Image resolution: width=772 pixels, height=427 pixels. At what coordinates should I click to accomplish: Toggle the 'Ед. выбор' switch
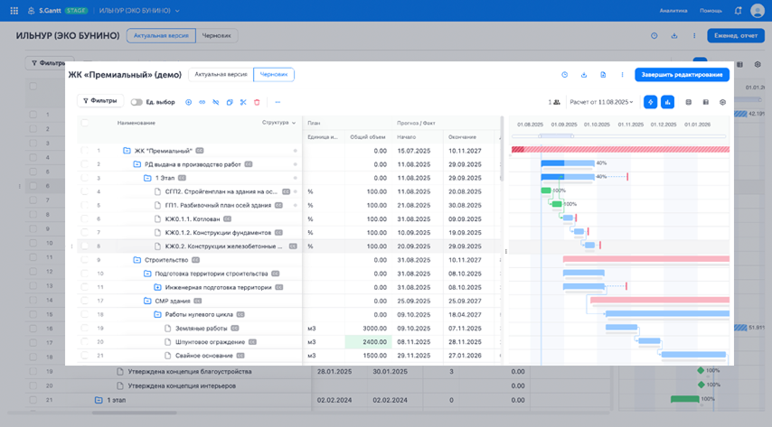click(137, 102)
